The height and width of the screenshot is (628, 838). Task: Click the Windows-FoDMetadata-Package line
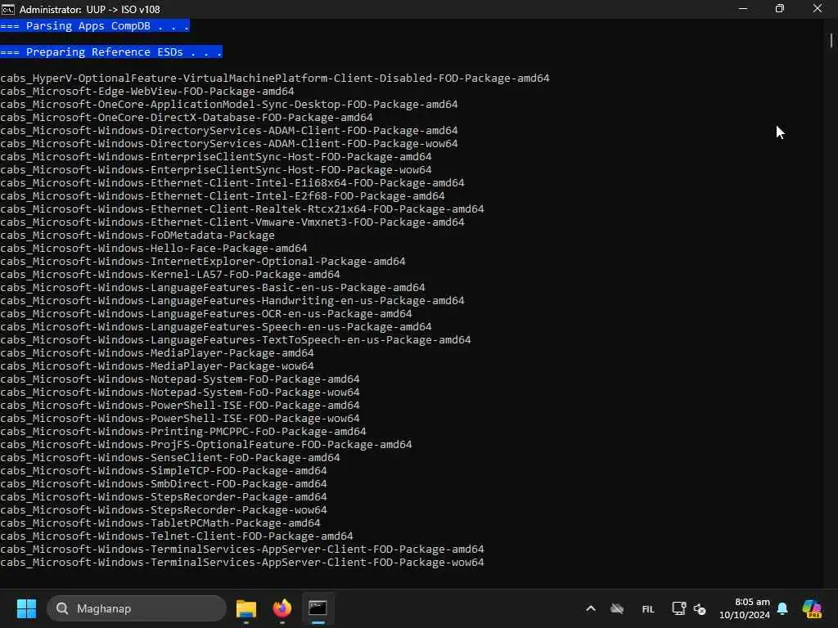[137, 235]
